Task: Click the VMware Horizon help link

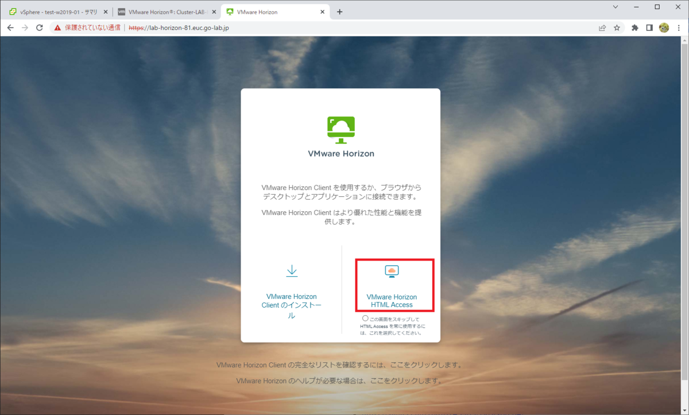Action: click(x=339, y=381)
